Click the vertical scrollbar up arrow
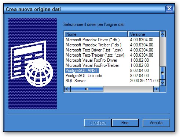The image size is (180, 137). coord(162,34)
